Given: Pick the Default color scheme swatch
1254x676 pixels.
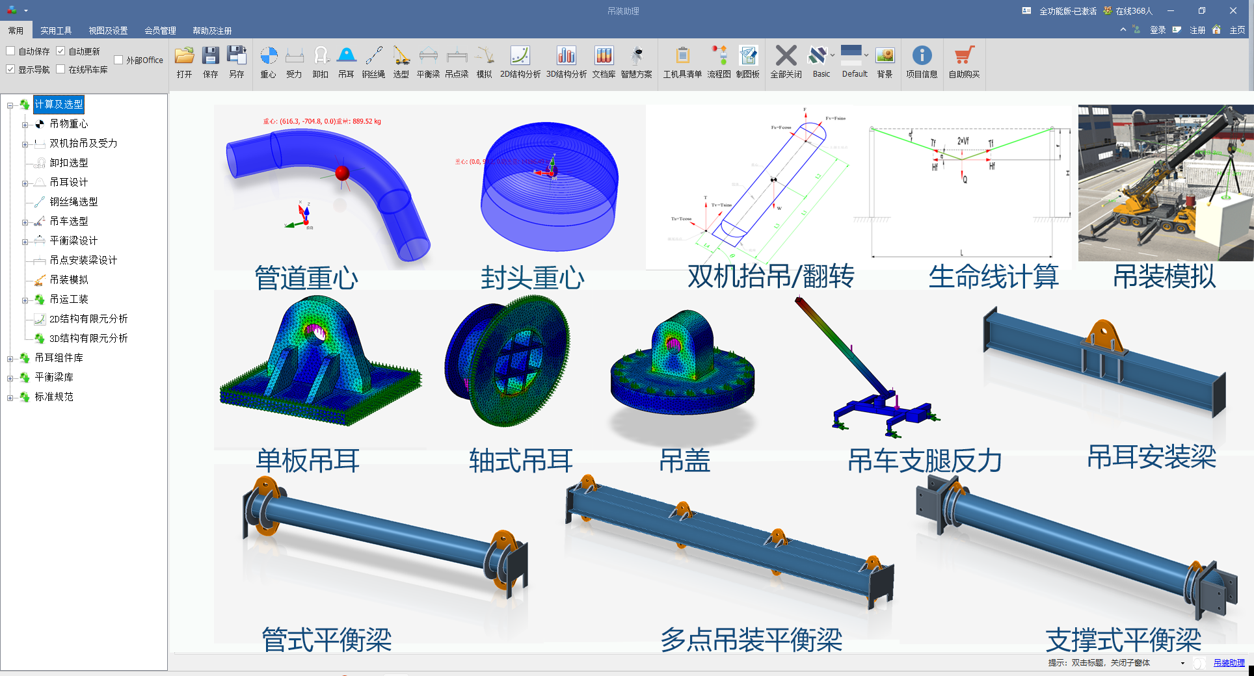Looking at the screenshot, I should [851, 55].
